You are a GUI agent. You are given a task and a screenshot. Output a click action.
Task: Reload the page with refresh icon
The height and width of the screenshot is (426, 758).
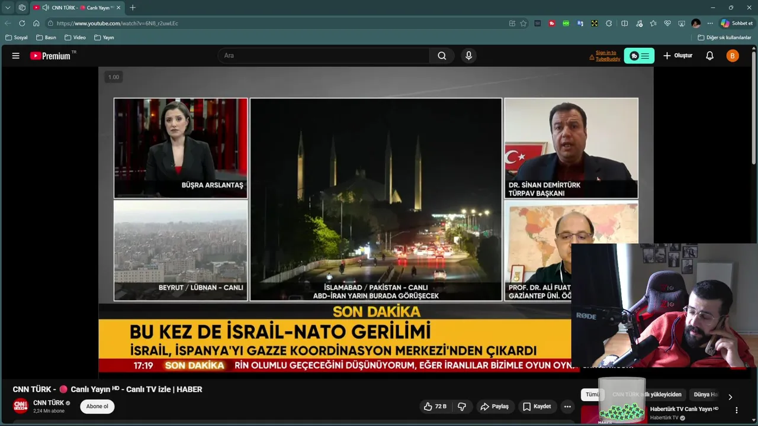22,23
